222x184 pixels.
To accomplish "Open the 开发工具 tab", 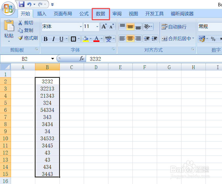I will [x=154, y=14].
